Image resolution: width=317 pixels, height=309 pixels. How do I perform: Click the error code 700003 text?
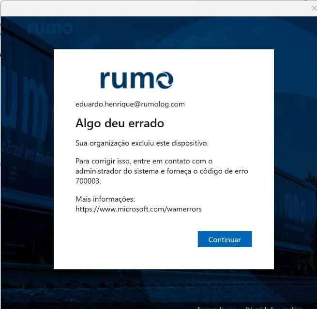pos(88,181)
